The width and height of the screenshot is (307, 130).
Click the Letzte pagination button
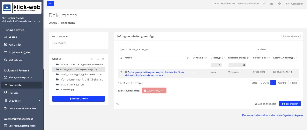(294, 83)
